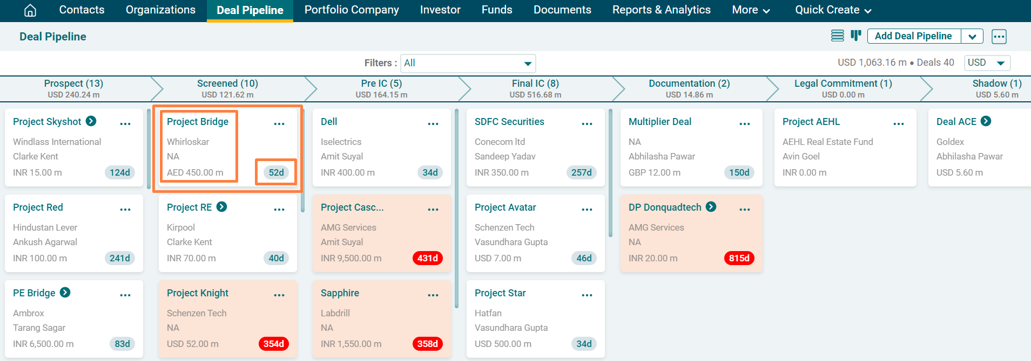Open three-dot menu on Project Bridge card

279,124
